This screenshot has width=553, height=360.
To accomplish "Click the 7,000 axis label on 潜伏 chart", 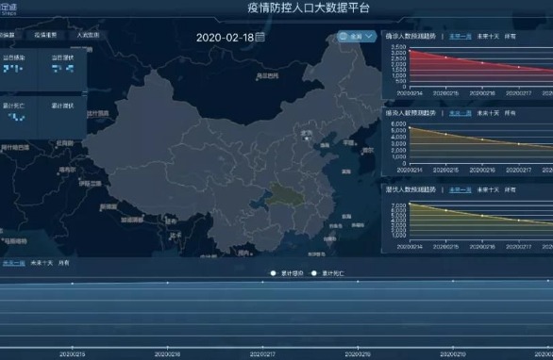I will pos(399,205).
